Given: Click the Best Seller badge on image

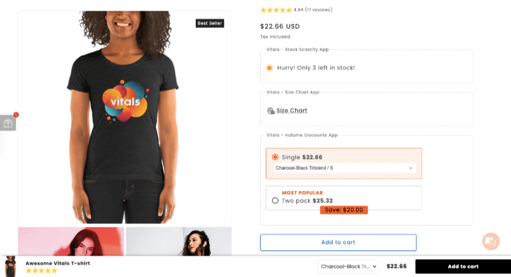Looking at the screenshot, I should point(210,23).
